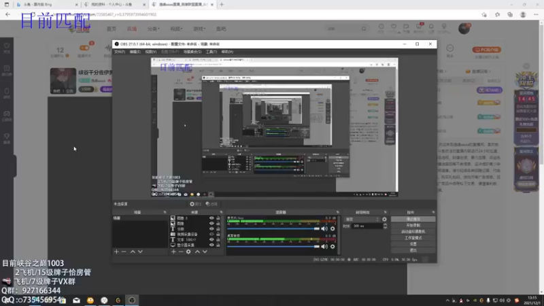The image size is (544, 306).
Task: Click 启动虚拟摄像机 button
Action: (413, 232)
